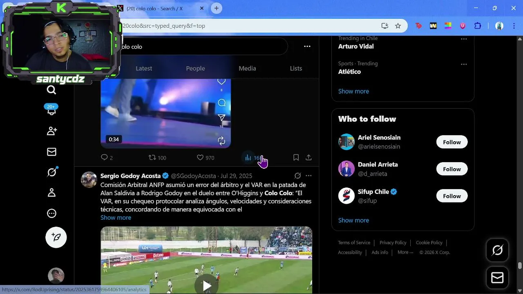View analytics of the video tweet

[x=253, y=158]
